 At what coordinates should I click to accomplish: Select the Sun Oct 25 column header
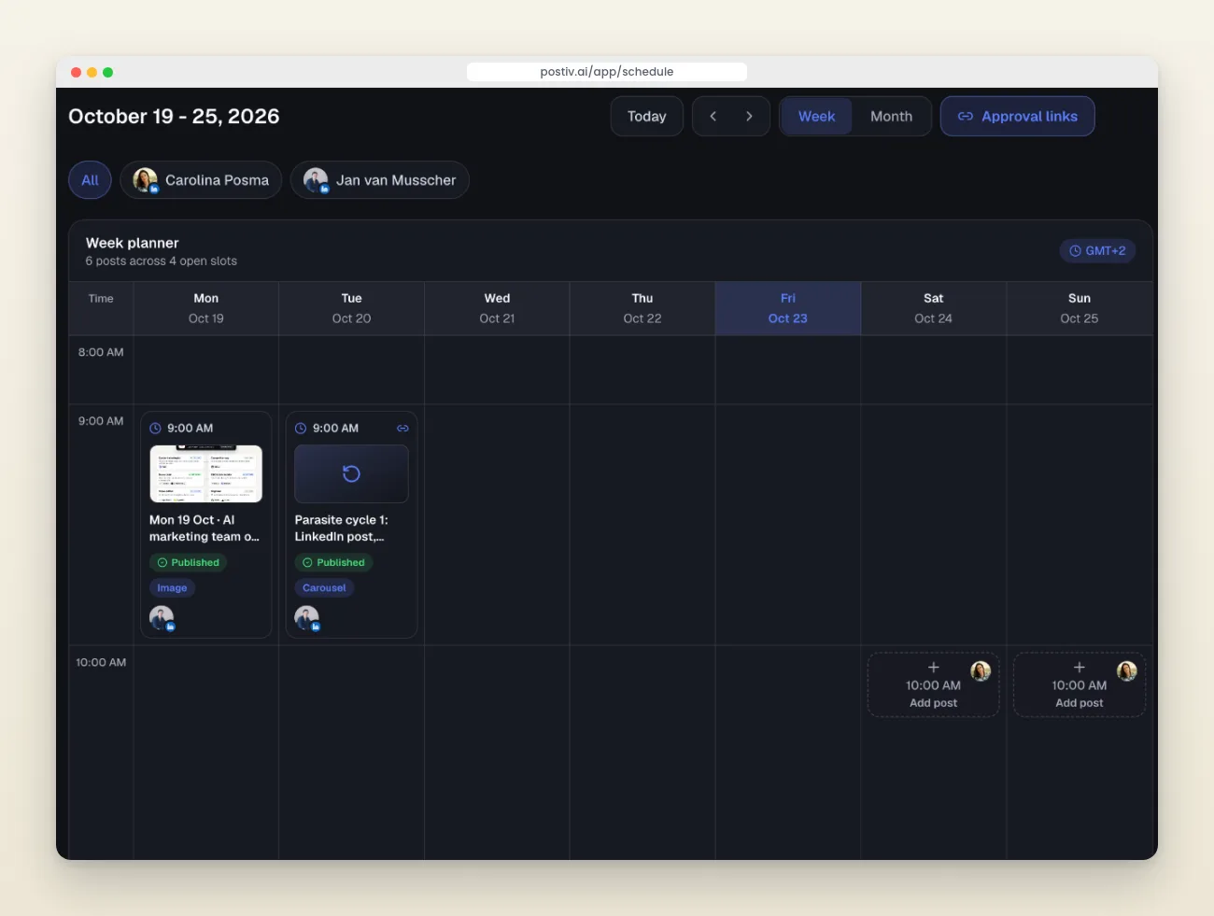point(1079,308)
